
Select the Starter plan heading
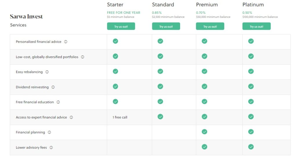pos(115,5)
